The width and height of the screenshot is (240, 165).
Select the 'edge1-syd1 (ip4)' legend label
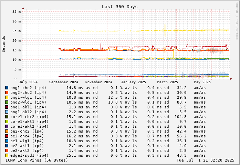29,155
